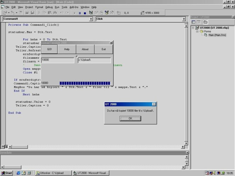Click the Open Project folder icon

(x=27, y=13)
